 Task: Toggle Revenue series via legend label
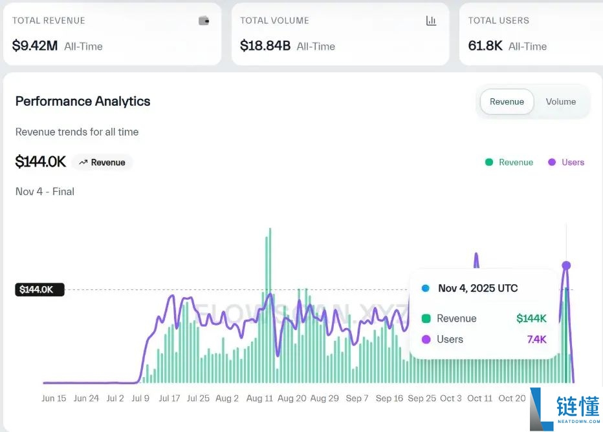pyautogui.click(x=516, y=162)
